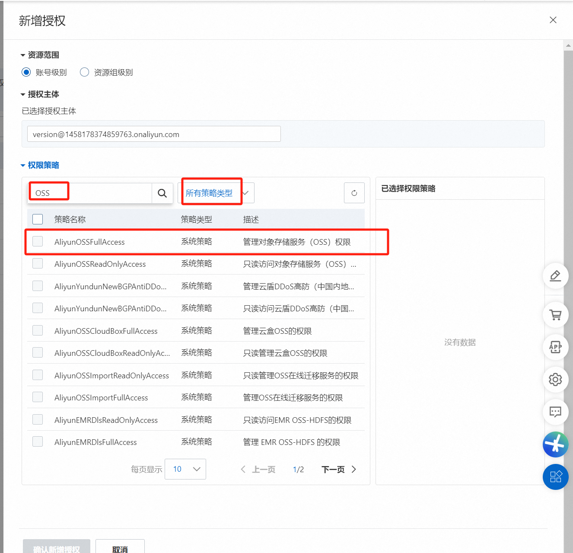Select 资源组级别 radio button

pyautogui.click(x=84, y=72)
